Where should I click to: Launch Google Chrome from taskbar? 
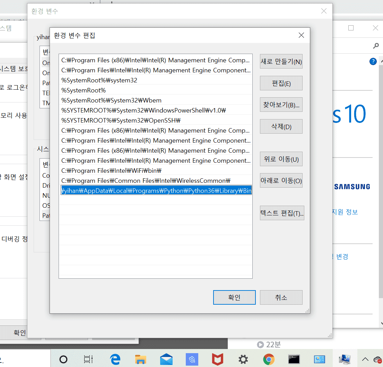pyautogui.click(x=269, y=359)
